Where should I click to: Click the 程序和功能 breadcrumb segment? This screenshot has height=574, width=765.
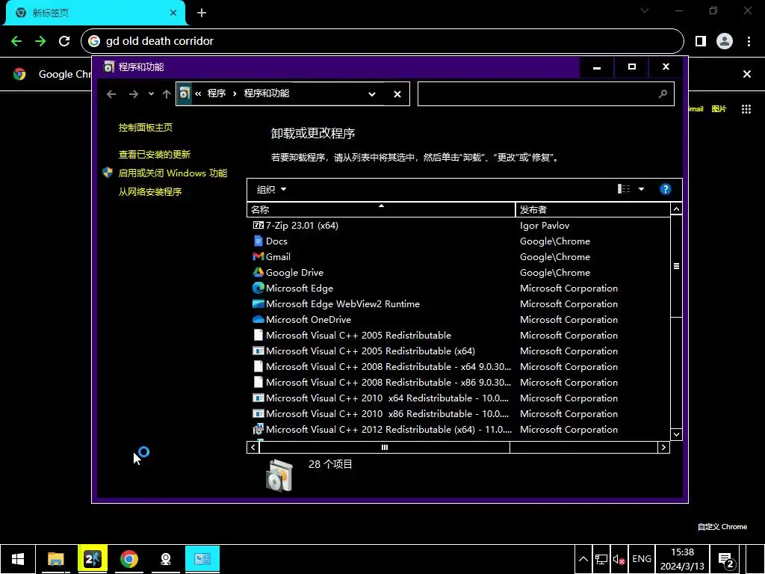pyautogui.click(x=267, y=93)
